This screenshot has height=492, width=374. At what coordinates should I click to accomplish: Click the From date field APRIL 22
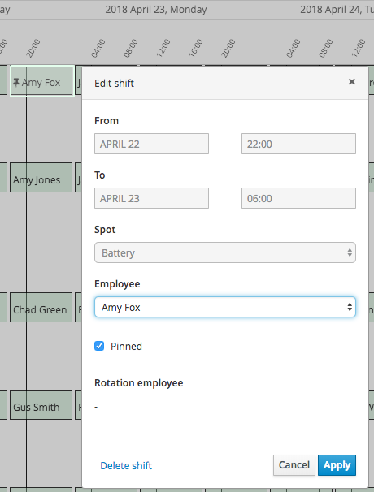pyautogui.click(x=151, y=144)
